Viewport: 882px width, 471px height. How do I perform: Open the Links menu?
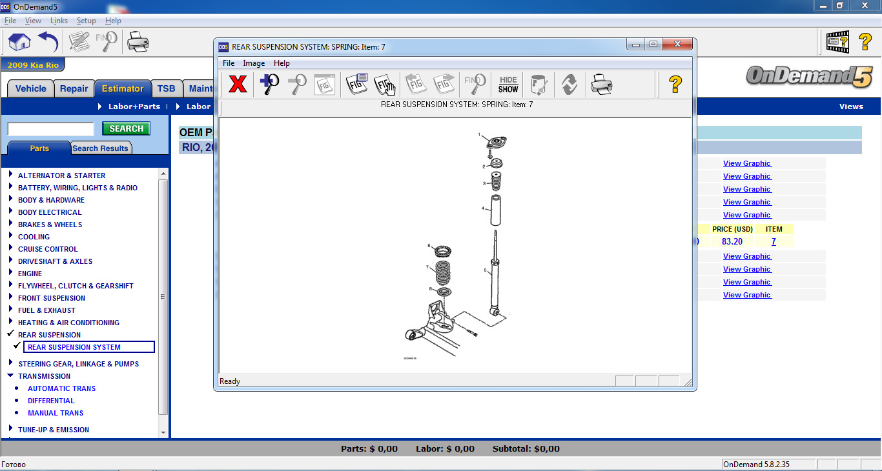pos(59,21)
